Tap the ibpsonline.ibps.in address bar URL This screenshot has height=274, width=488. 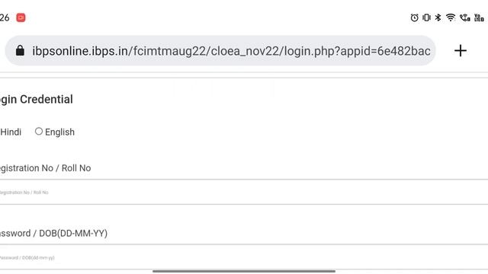231,51
